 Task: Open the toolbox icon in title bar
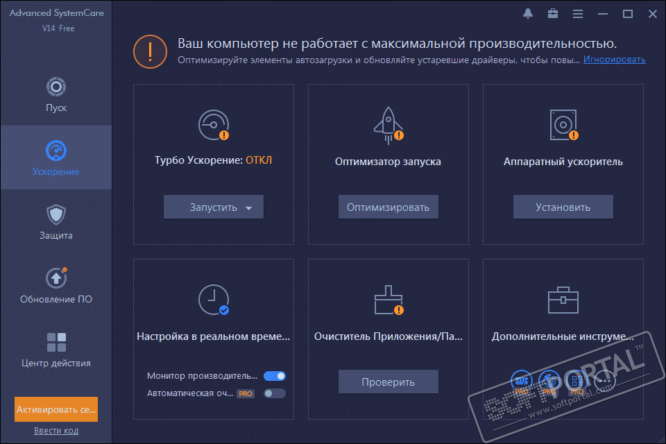click(x=553, y=14)
